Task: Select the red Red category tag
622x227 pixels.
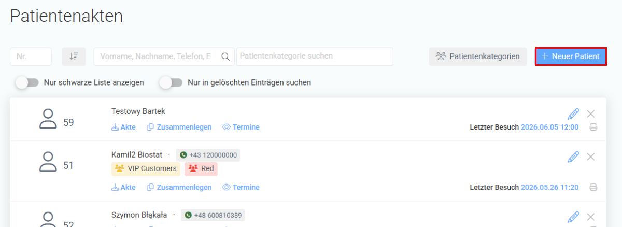Action: (x=201, y=168)
